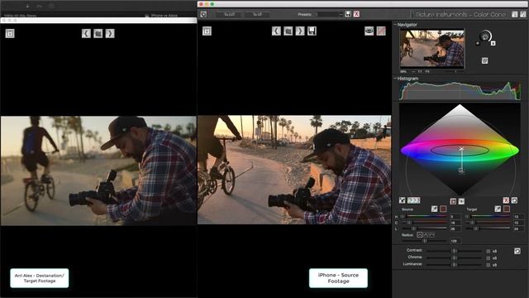Viewport: 529px width, 298px height.
Task: Click reset icon right of the red X below cone
Action: 514,200
